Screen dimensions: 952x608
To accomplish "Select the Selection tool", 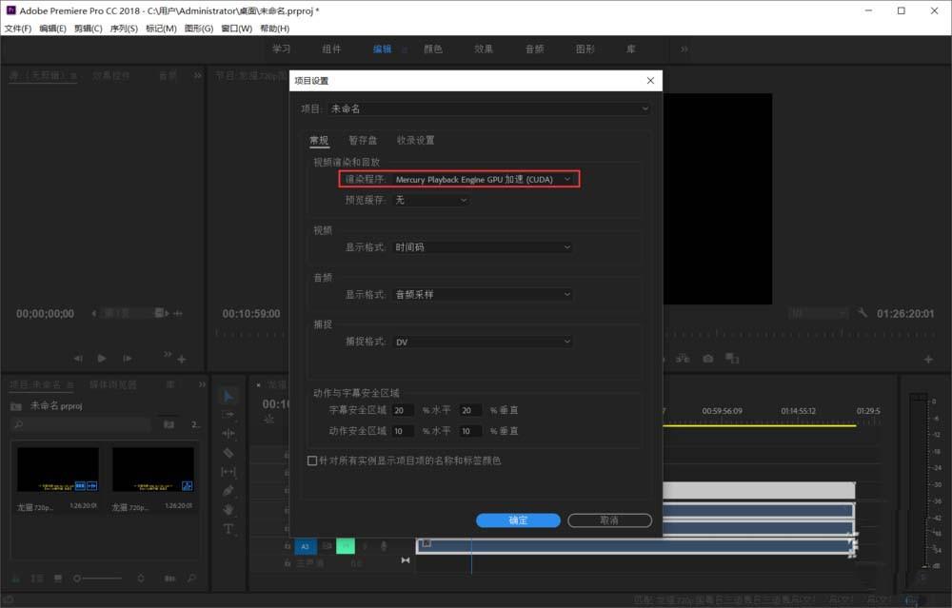I will pyautogui.click(x=228, y=396).
